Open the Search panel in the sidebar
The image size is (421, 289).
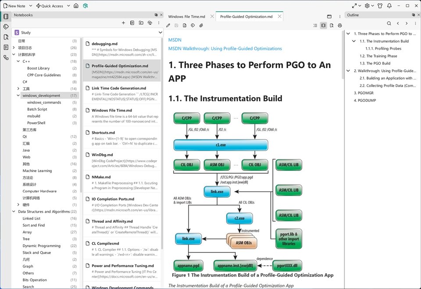pos(6,37)
